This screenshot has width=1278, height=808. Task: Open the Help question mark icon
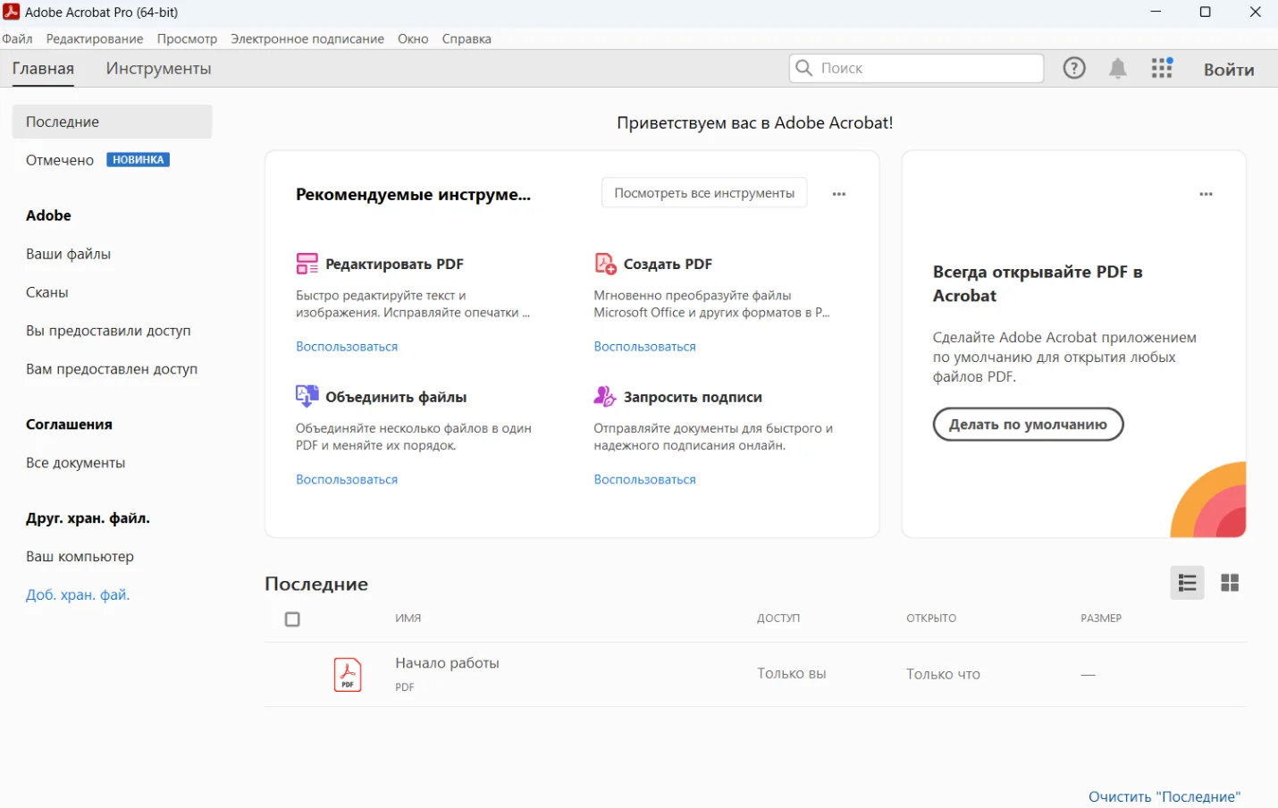tap(1074, 68)
